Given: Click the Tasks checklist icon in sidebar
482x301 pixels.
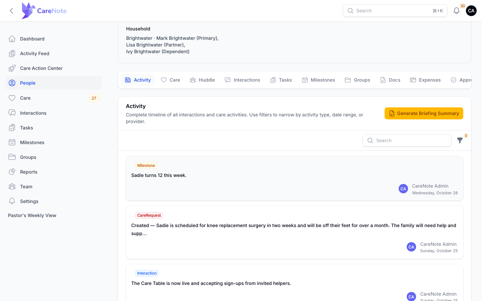Looking at the screenshot, I should tap(12, 128).
